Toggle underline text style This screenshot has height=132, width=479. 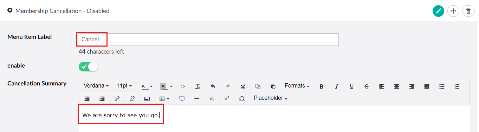coord(351,86)
